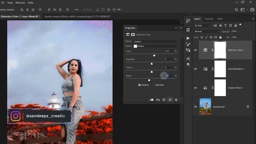Hide the Selective Color 1 layer
Image resolution: width=256 pixels, height=144 pixels.
pos(196,50)
